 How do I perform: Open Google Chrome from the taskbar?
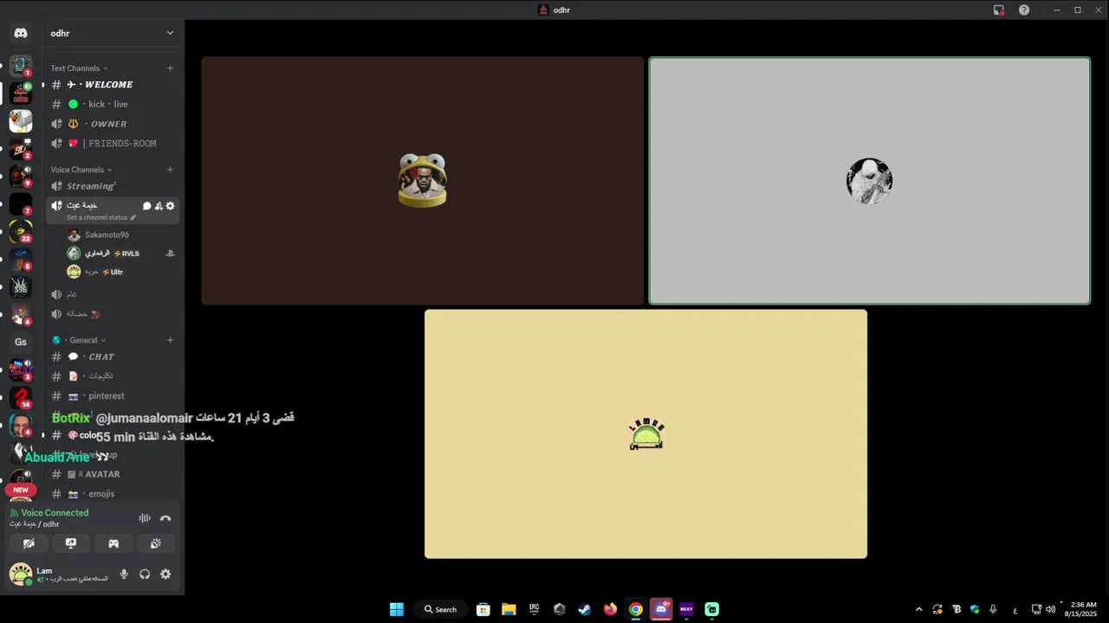click(x=636, y=609)
